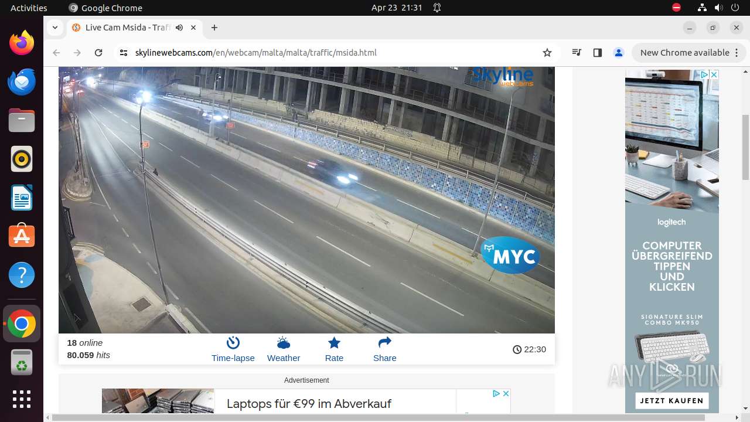Image resolution: width=750 pixels, height=422 pixels.
Task: View site information icon in address bar
Action: (x=123, y=53)
